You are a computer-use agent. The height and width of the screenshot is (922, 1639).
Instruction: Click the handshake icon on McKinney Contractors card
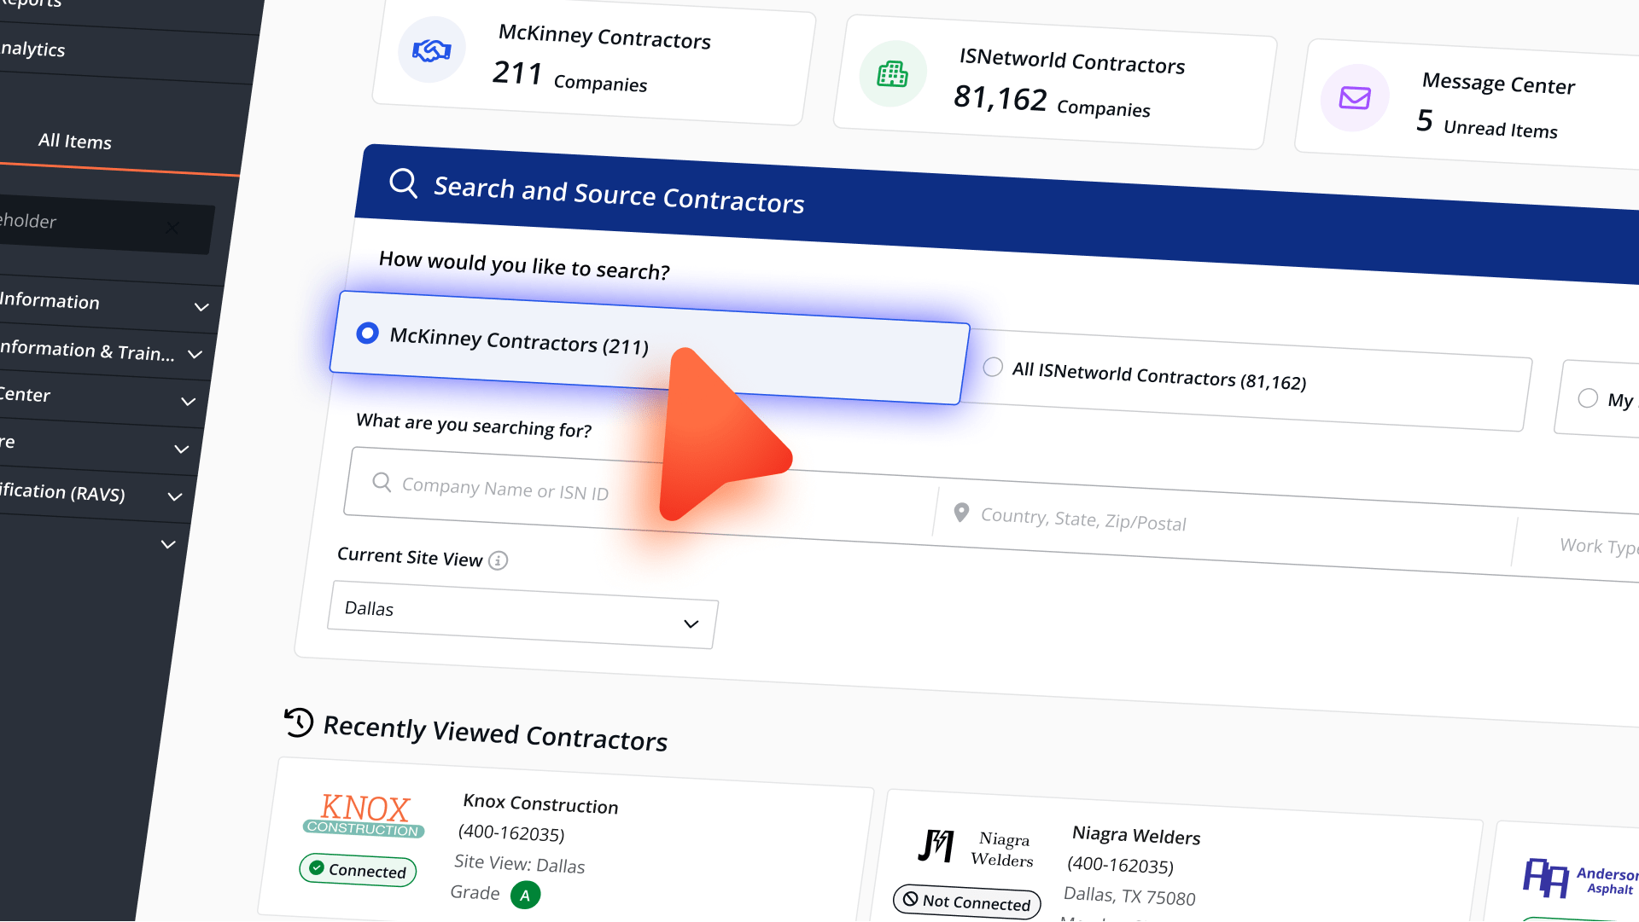click(x=432, y=50)
